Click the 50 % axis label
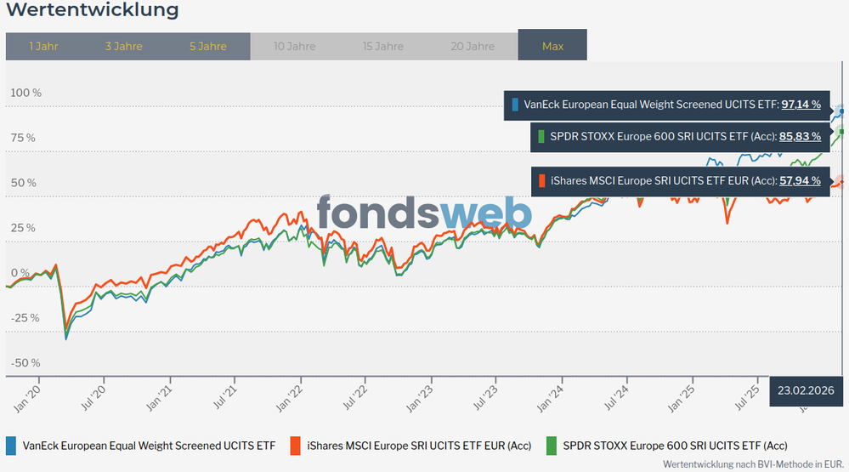 (23, 183)
